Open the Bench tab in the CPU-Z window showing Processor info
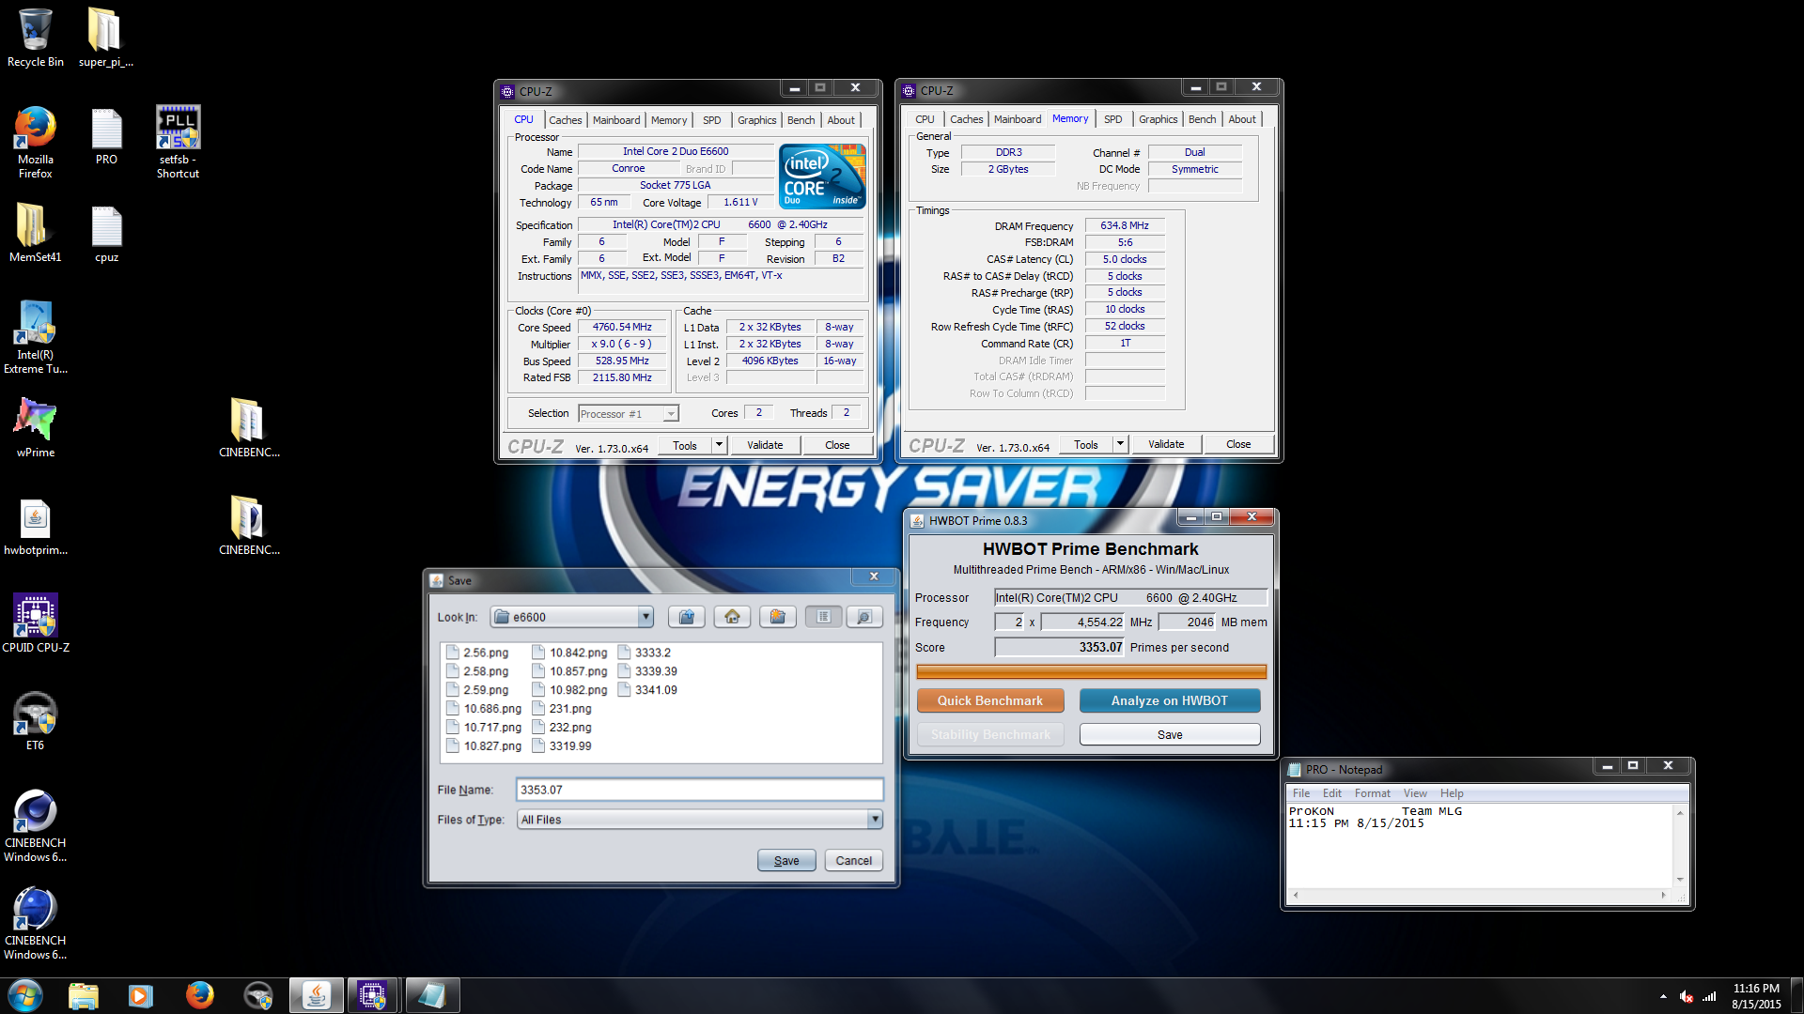The width and height of the screenshot is (1804, 1014). (x=801, y=120)
